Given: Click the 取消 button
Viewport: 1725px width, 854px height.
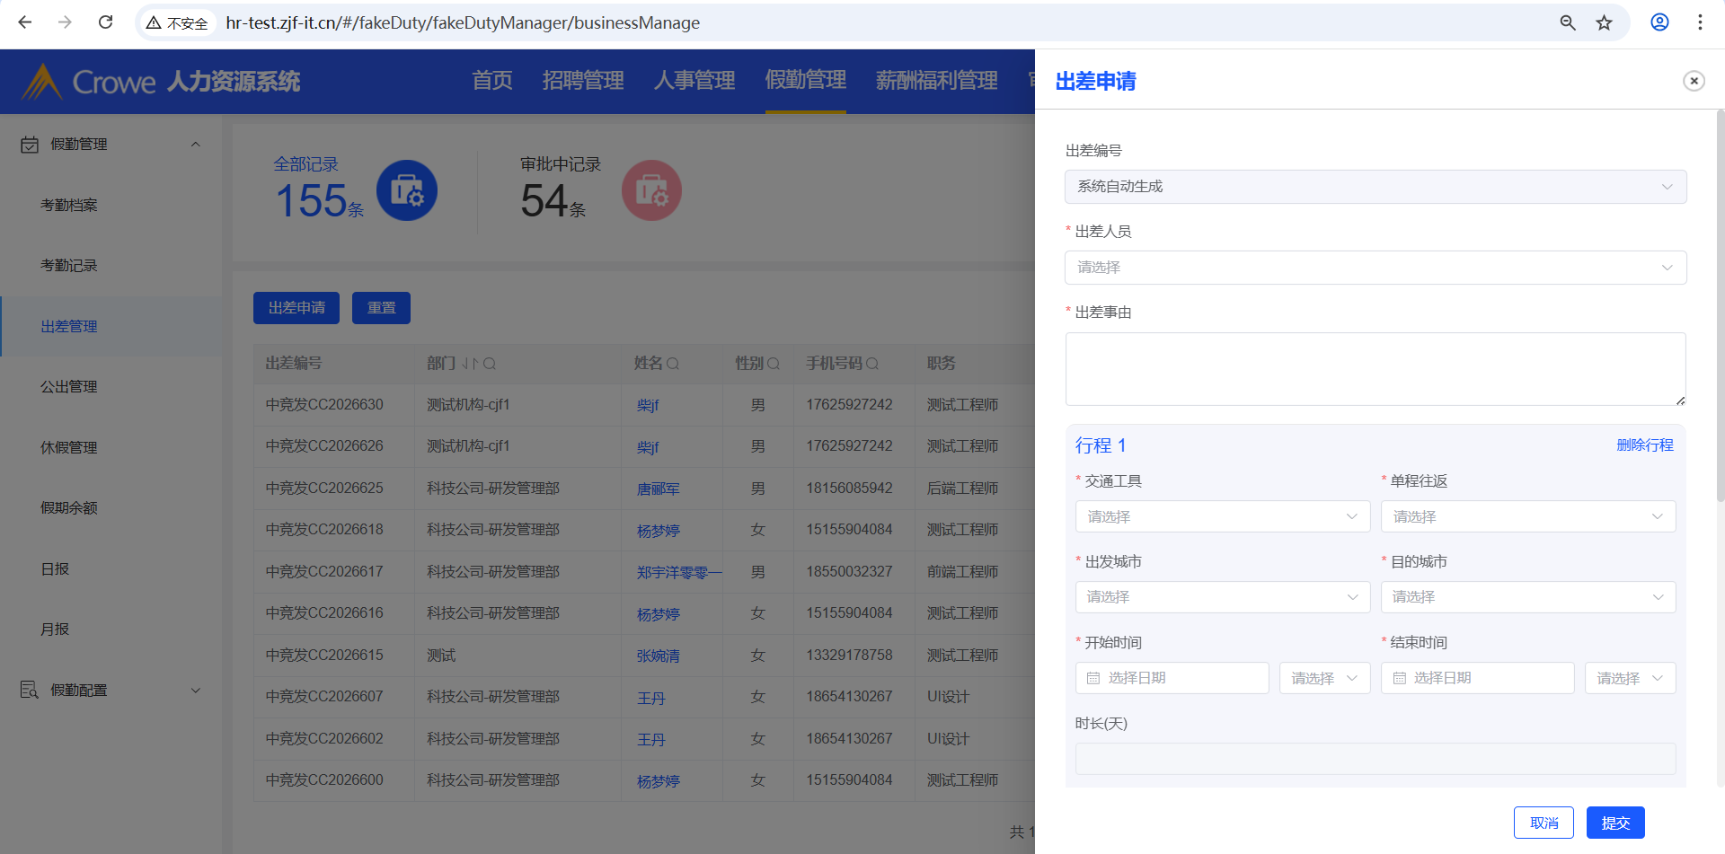Looking at the screenshot, I should 1544,823.
